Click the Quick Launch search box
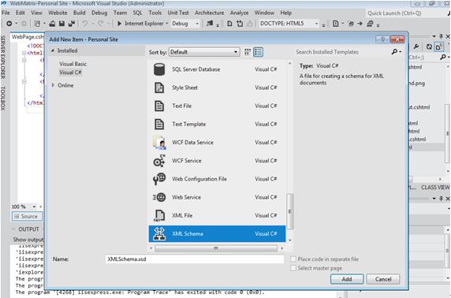The height and width of the screenshot is (298, 451). (x=405, y=13)
